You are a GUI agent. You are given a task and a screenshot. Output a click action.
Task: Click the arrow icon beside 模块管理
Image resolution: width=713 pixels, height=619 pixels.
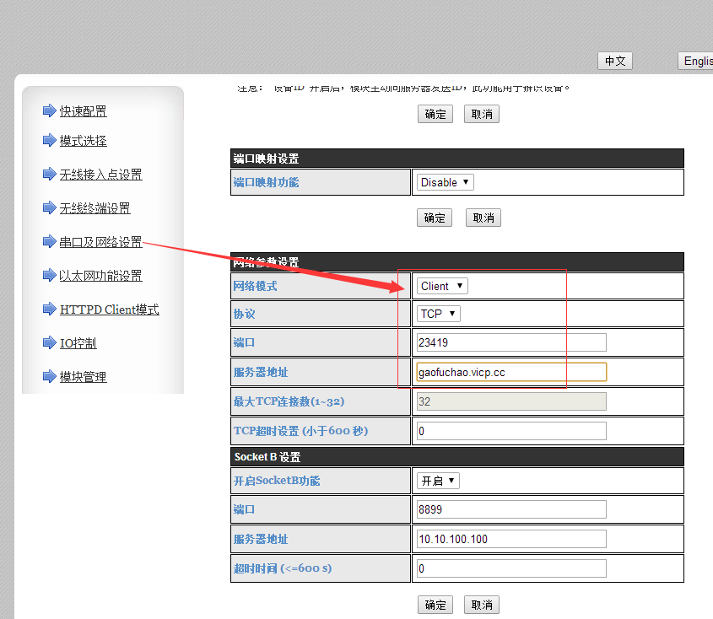[49, 377]
